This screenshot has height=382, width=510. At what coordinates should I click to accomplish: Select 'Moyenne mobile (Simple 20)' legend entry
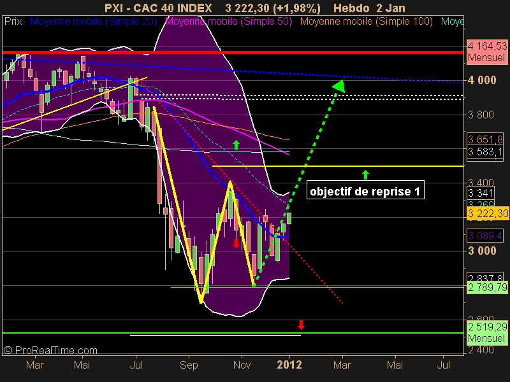pos(93,22)
